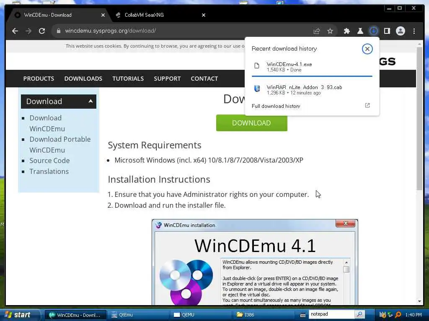Open Chrome three-dot menu
Viewport: 429px width, 321px height.
coord(414,31)
